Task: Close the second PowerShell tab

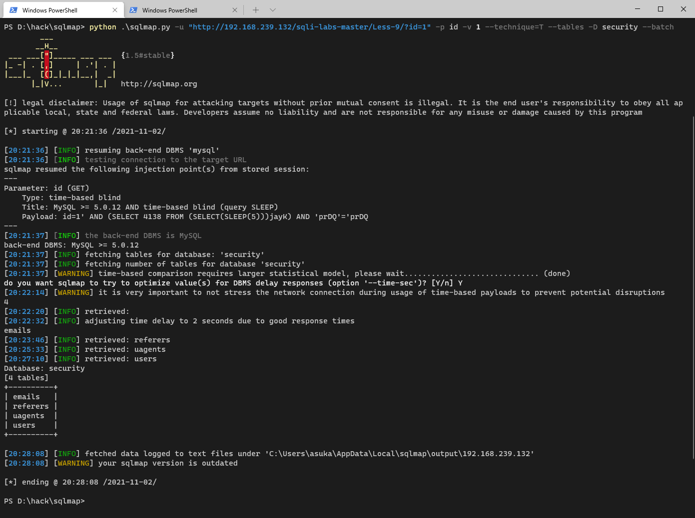Action: (x=235, y=10)
